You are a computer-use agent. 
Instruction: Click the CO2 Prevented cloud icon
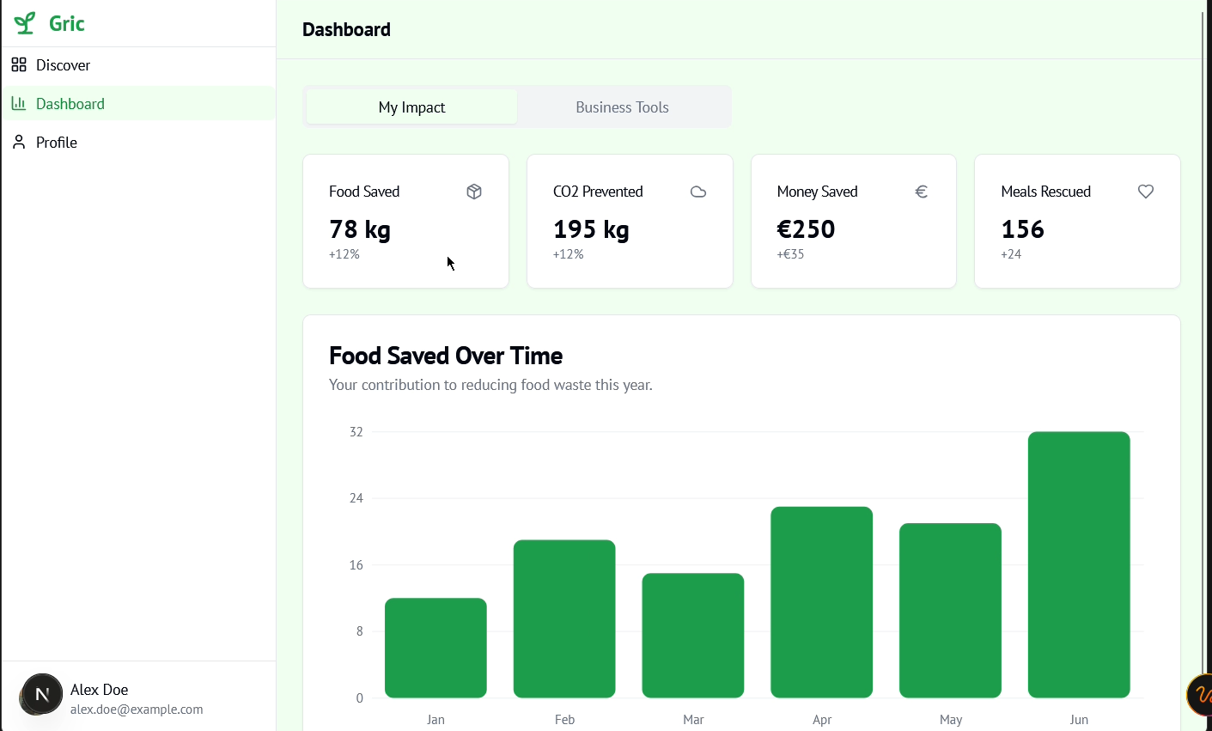pyautogui.click(x=698, y=192)
